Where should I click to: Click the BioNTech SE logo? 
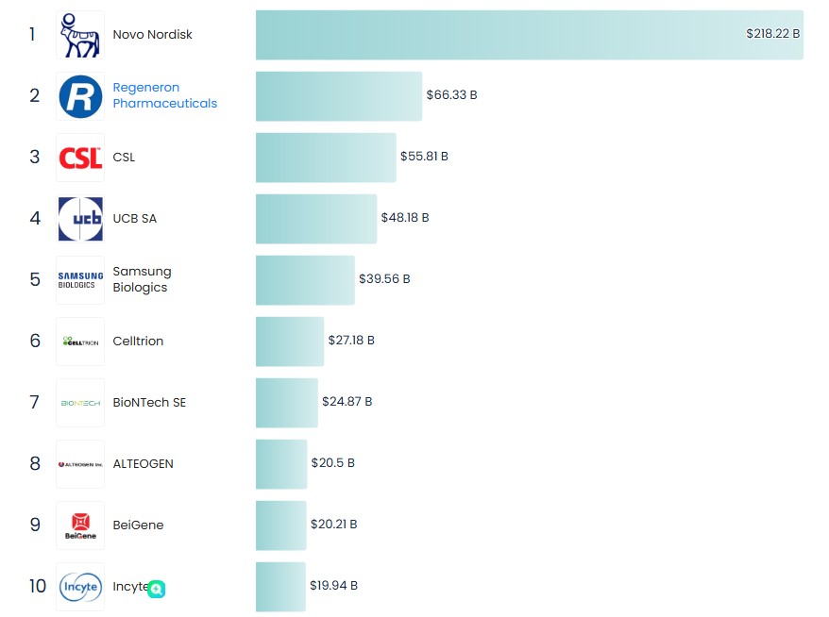80,402
